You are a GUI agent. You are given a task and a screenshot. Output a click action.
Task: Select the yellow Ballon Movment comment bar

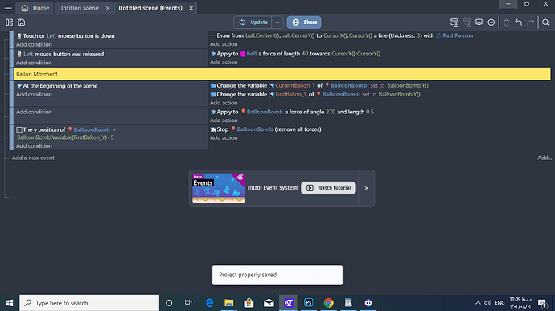click(282, 74)
